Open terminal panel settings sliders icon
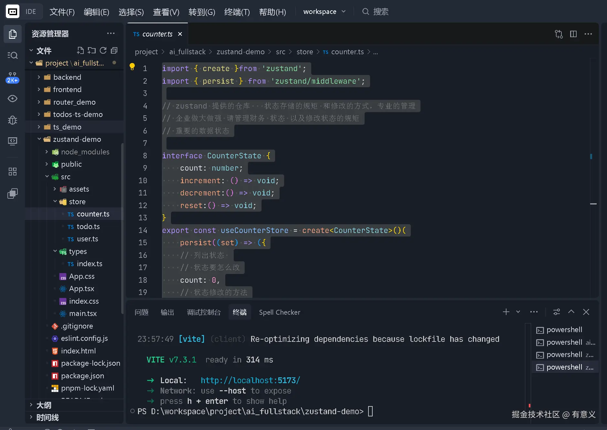The image size is (607, 430). 557,312
